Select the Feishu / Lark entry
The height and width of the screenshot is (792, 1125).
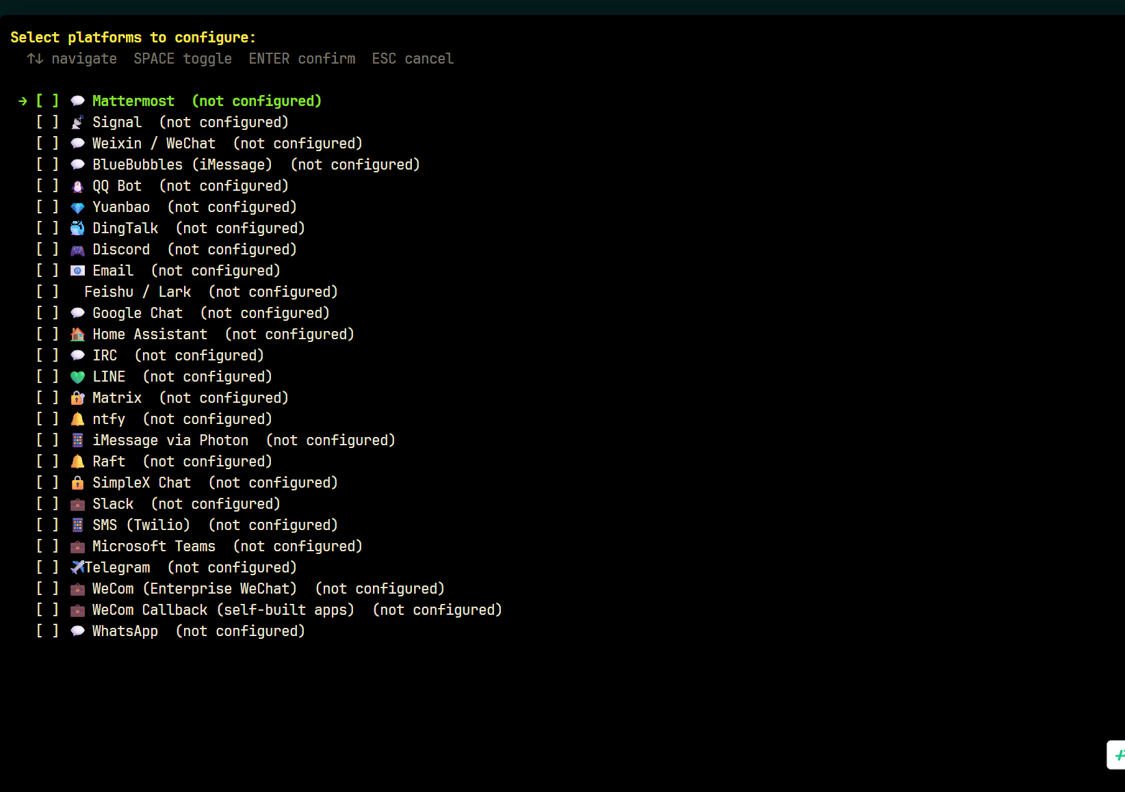pos(187,292)
